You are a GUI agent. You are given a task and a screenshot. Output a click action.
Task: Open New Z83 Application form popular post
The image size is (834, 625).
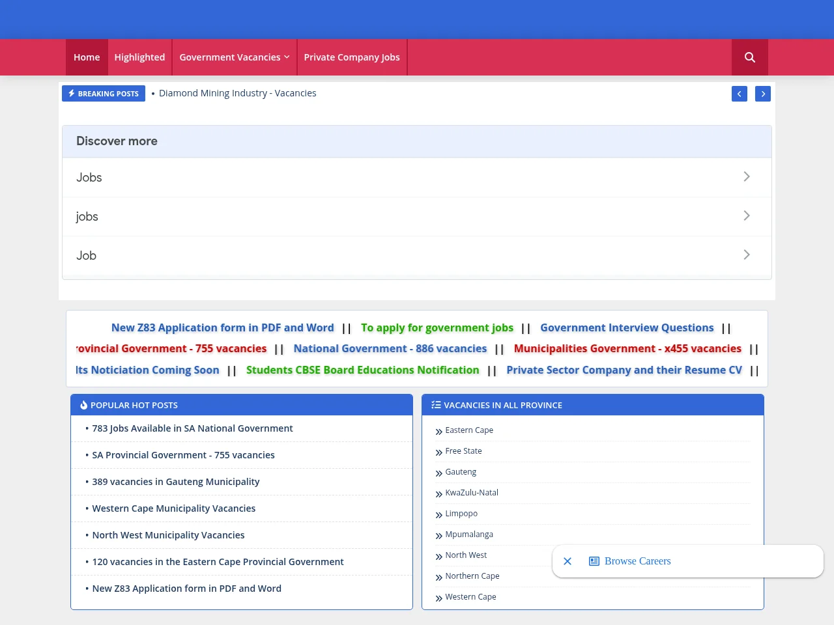point(187,589)
